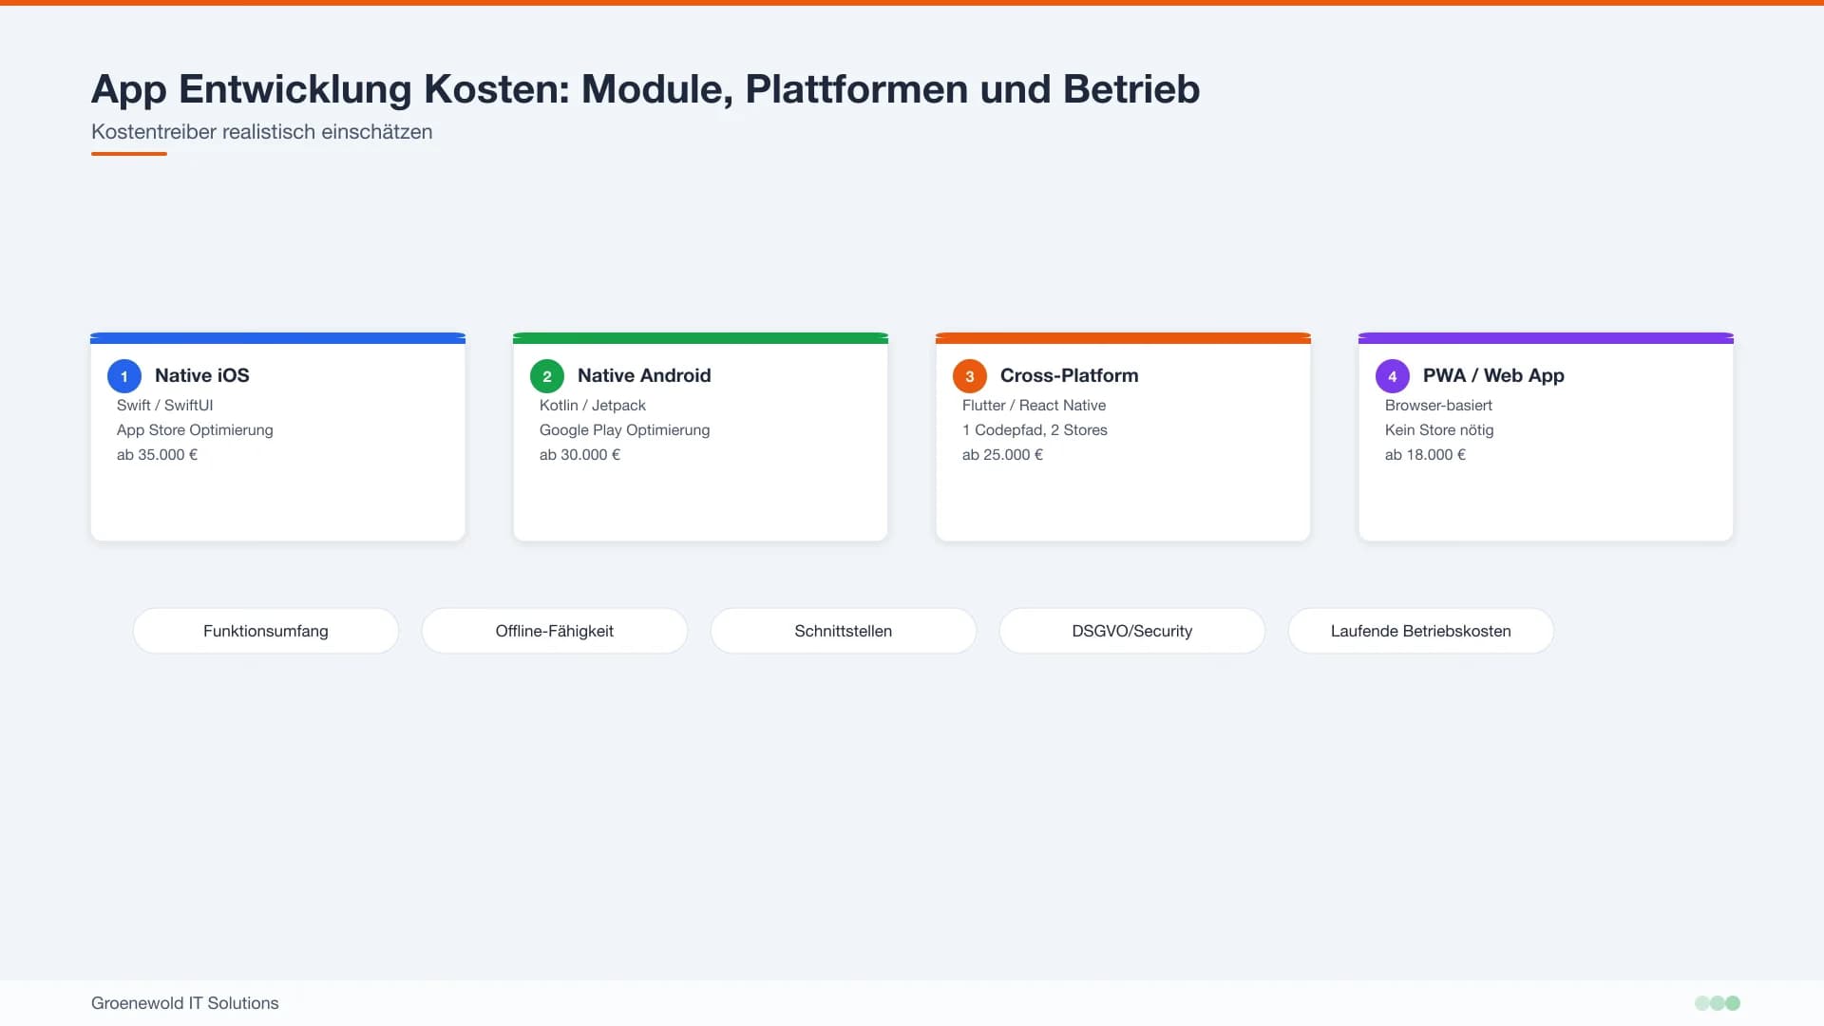
Task: Click the ab 18.000 € price
Action: pyautogui.click(x=1426, y=454)
